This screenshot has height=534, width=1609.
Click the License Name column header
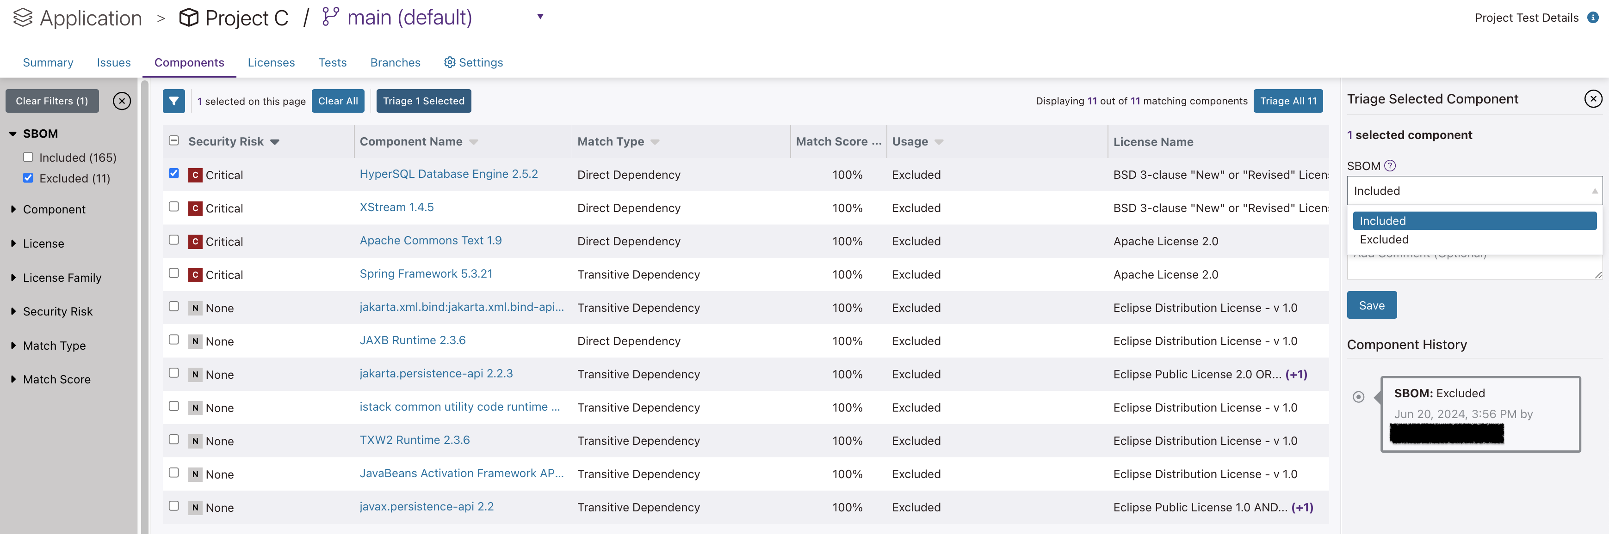point(1153,142)
